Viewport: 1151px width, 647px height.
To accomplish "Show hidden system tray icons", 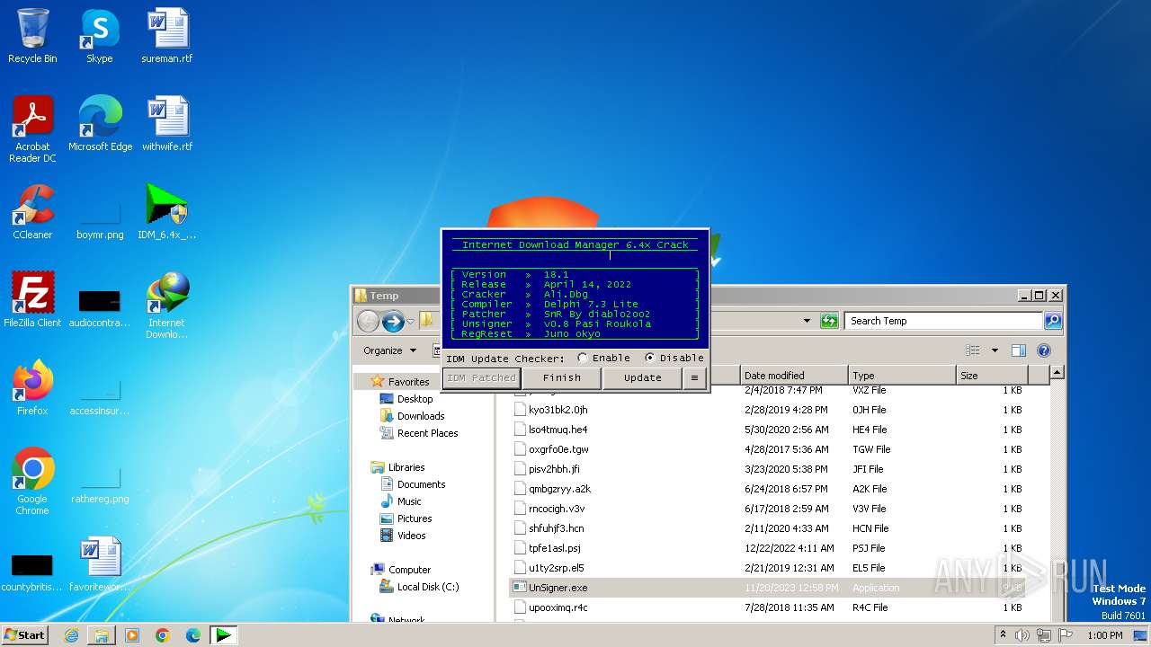I will coord(1003,635).
